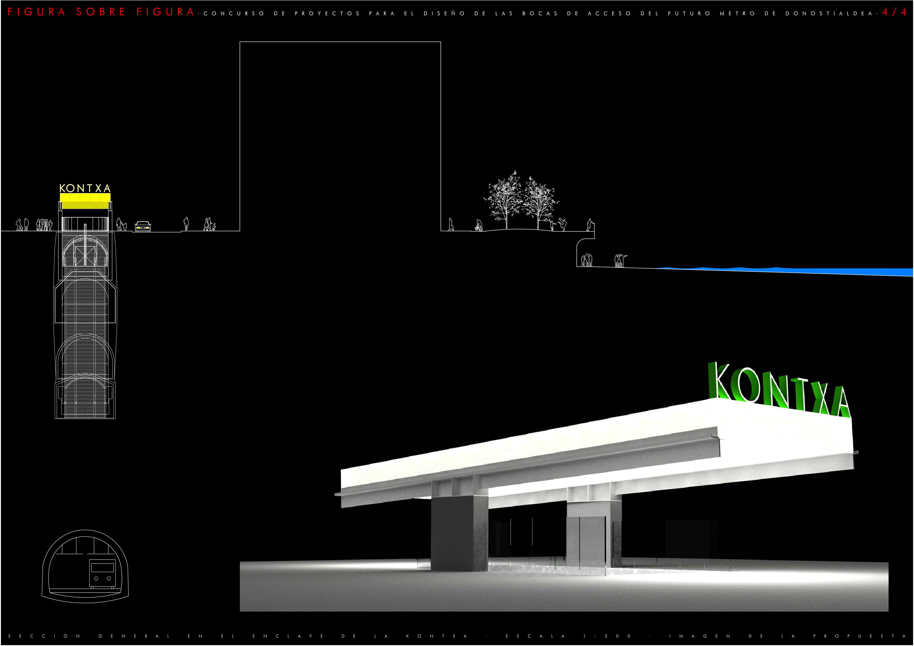Click the escalator shaft drawing below ground
Image resolution: width=914 pixels, height=646 pixels.
pyautogui.click(x=85, y=325)
